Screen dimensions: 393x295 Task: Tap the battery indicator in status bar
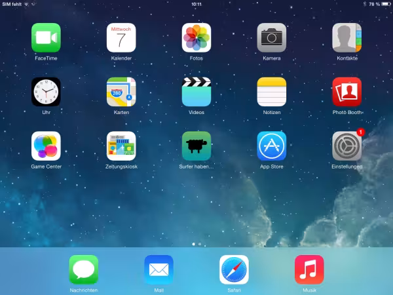click(386, 4)
